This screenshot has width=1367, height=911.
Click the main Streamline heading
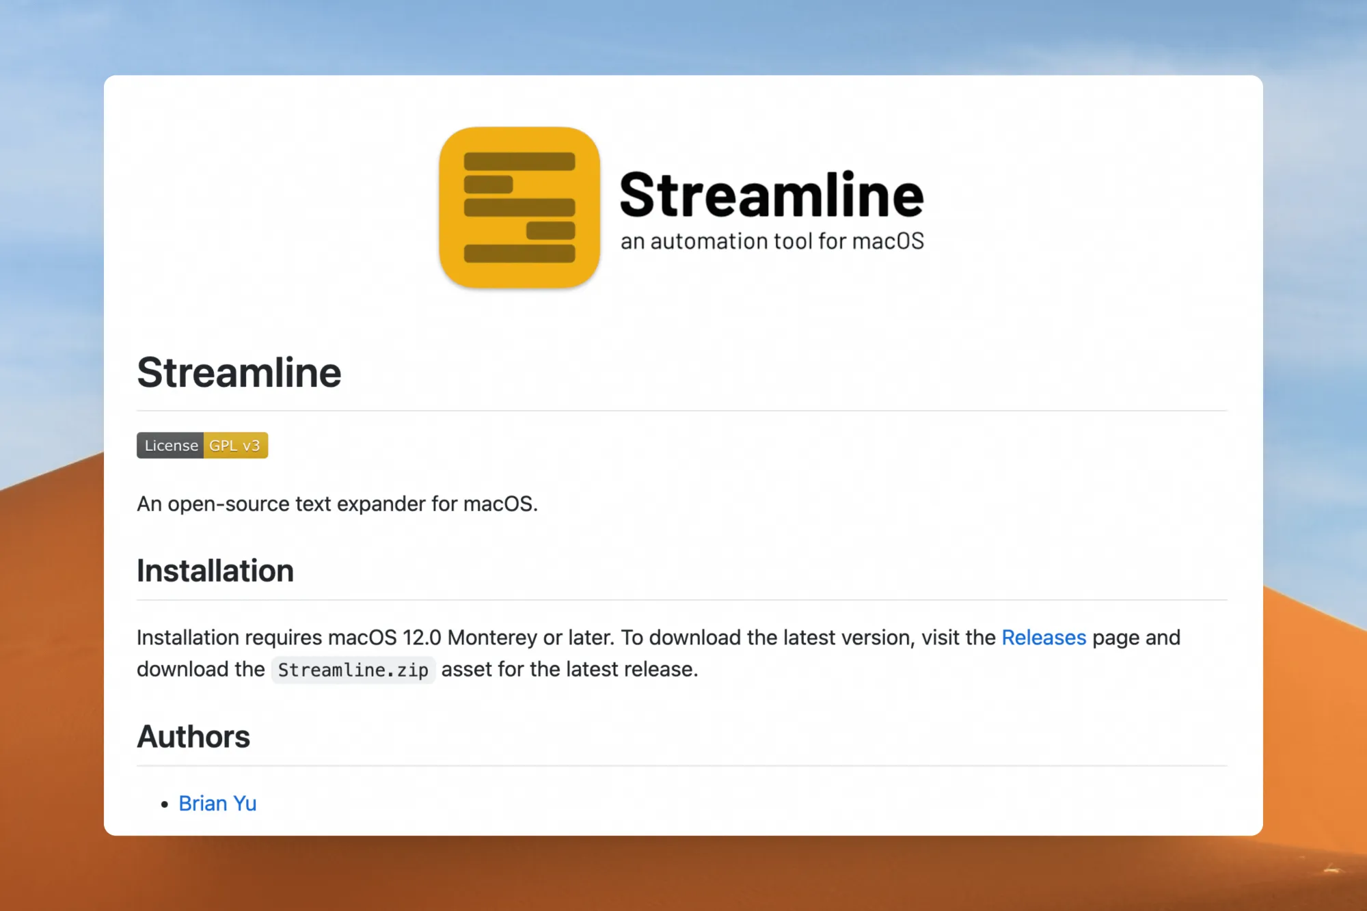(x=239, y=372)
